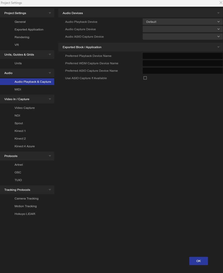Click the OK button
The height and width of the screenshot is (273, 223).
point(198,261)
